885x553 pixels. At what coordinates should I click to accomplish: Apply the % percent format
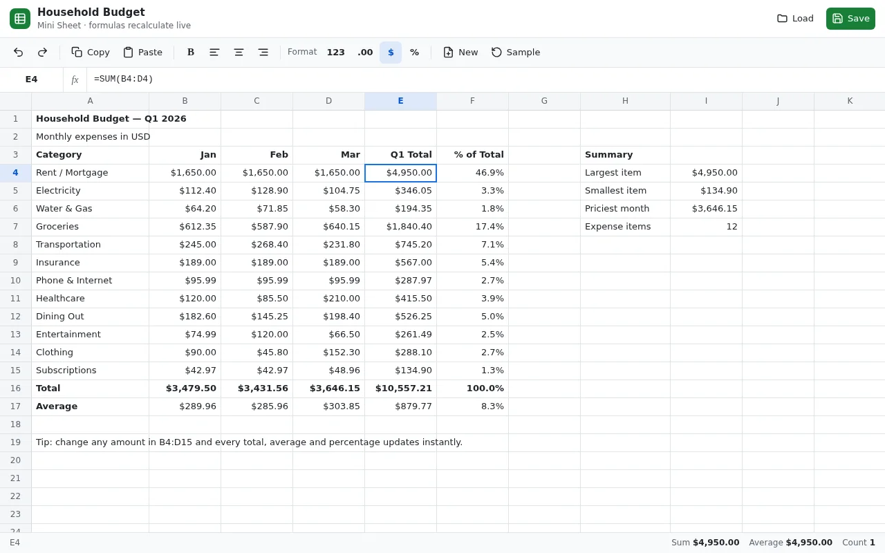(x=415, y=53)
